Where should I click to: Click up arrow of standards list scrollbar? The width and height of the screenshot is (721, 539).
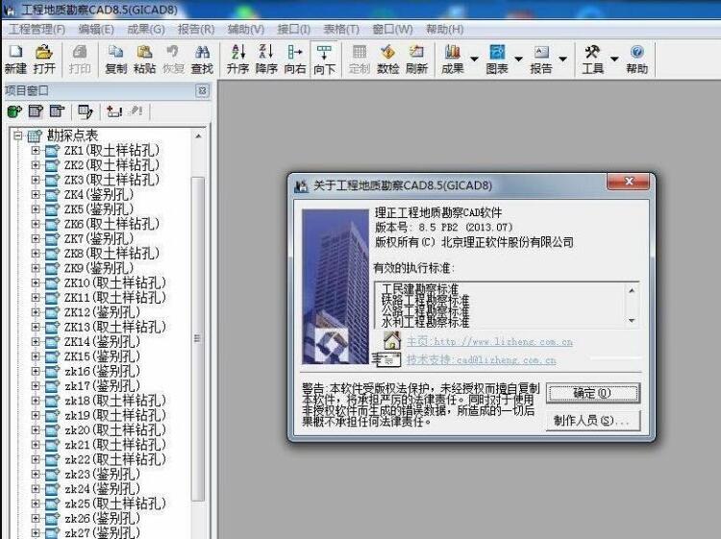coord(632,290)
